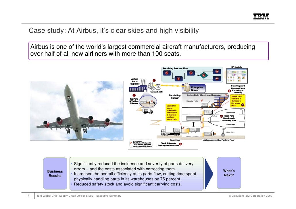Click the RFID Readers legend box
296x209 pixels.
tap(141, 144)
